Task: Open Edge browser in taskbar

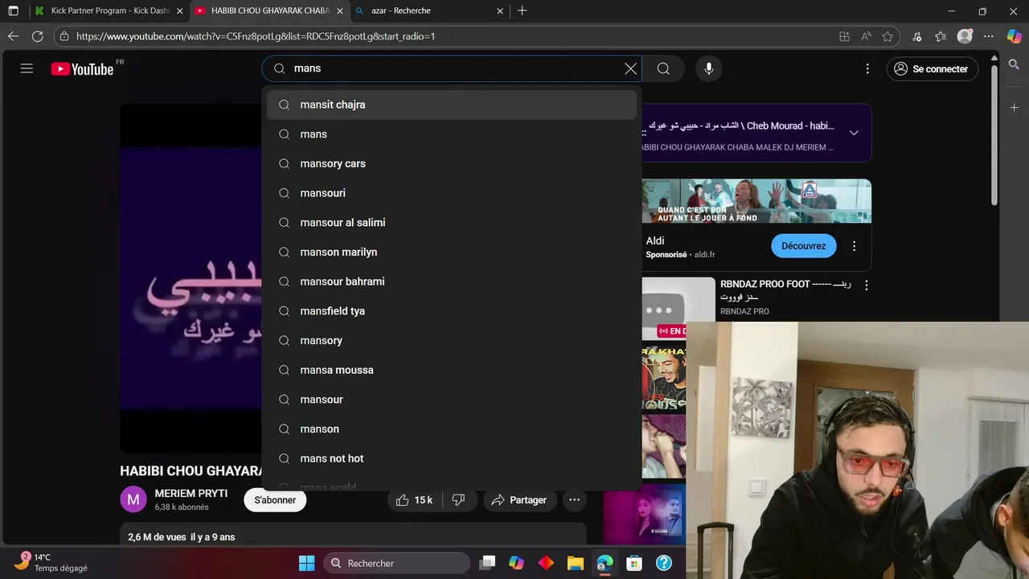Action: coord(605,563)
